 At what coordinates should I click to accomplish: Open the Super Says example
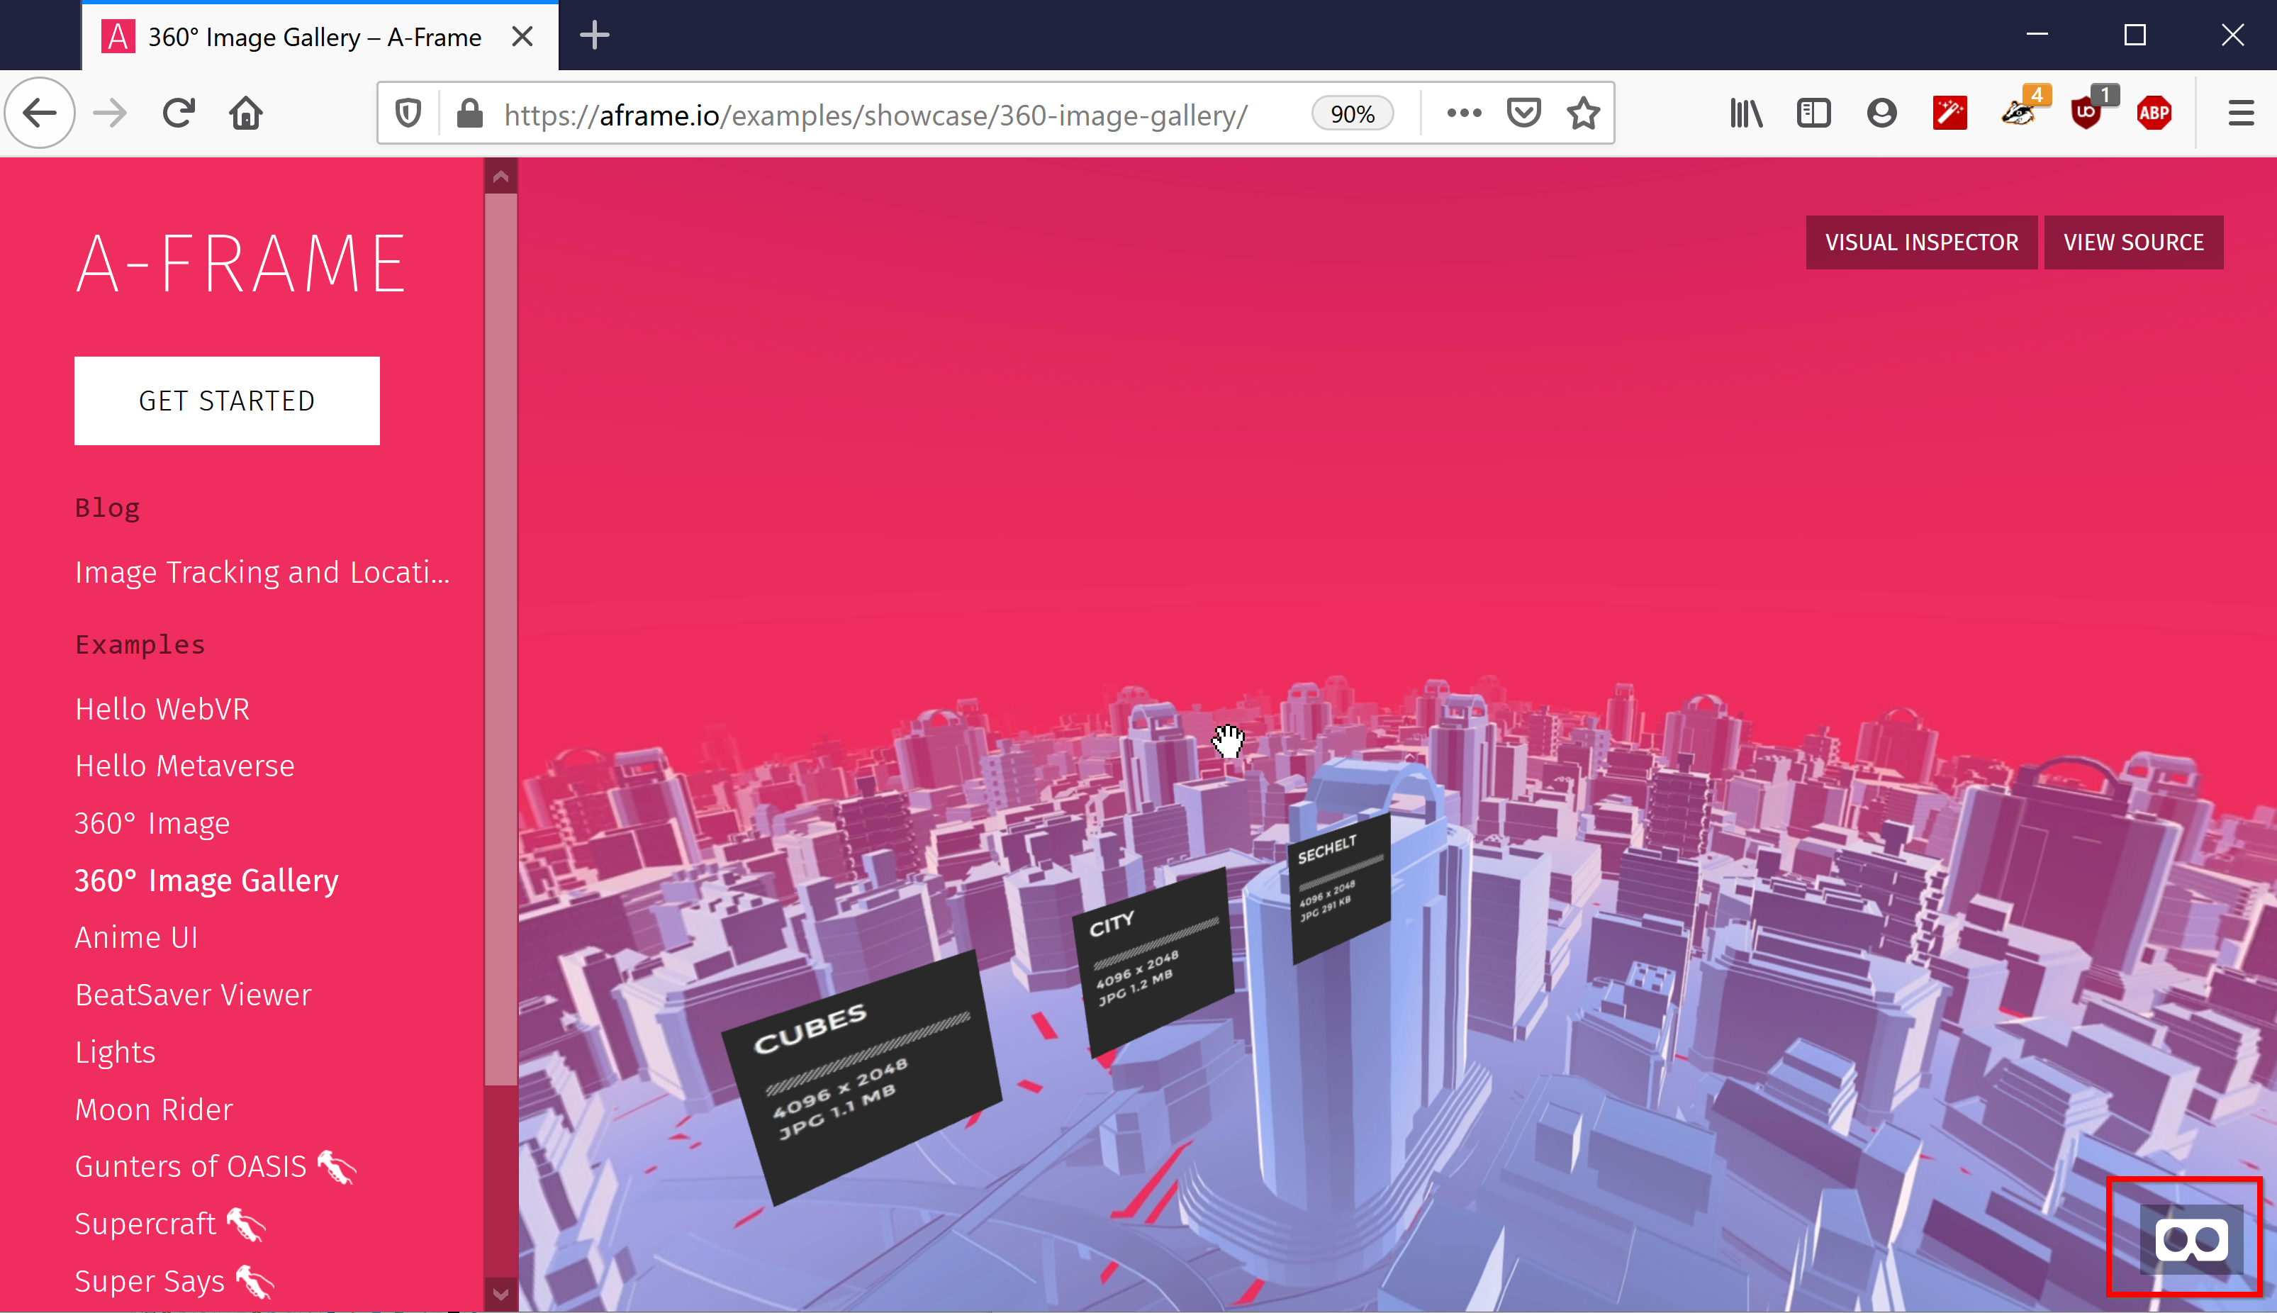coord(174,1281)
